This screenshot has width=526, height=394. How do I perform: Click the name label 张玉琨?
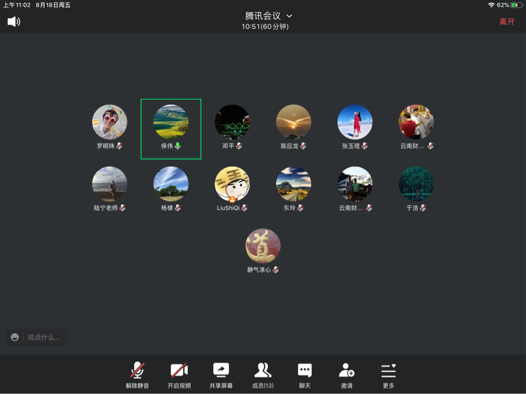351,146
